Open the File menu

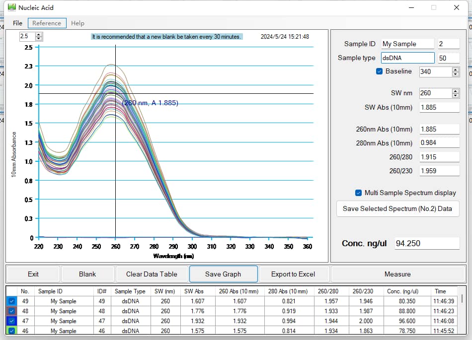click(x=17, y=23)
